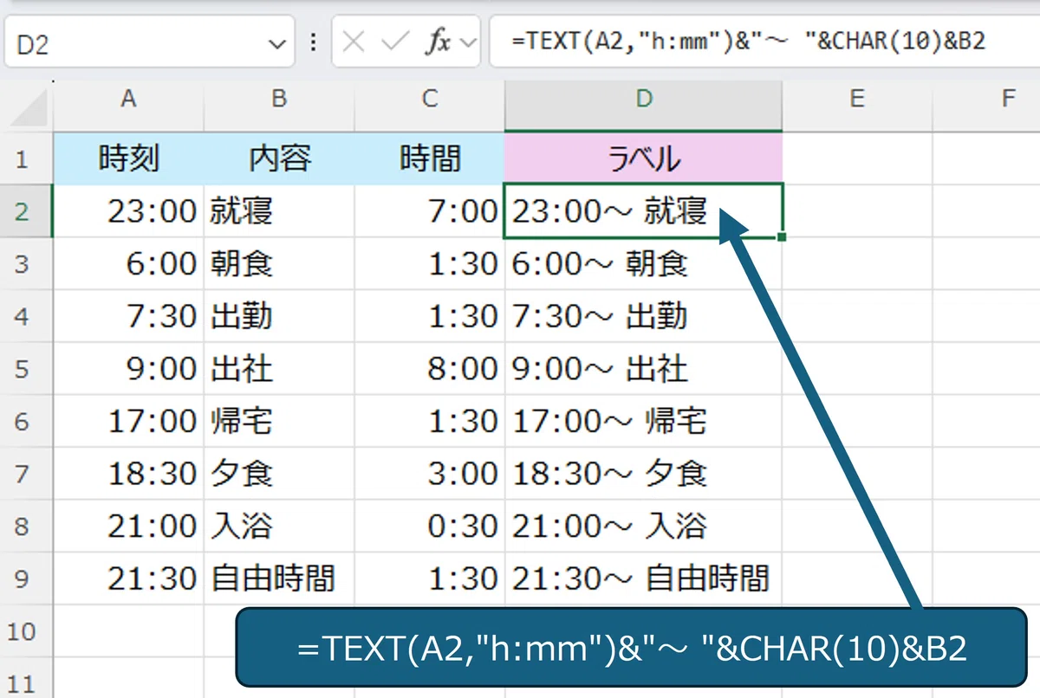Viewport: 1040px width, 698px height.
Task: Click header cell ラベル
Action: click(x=643, y=158)
